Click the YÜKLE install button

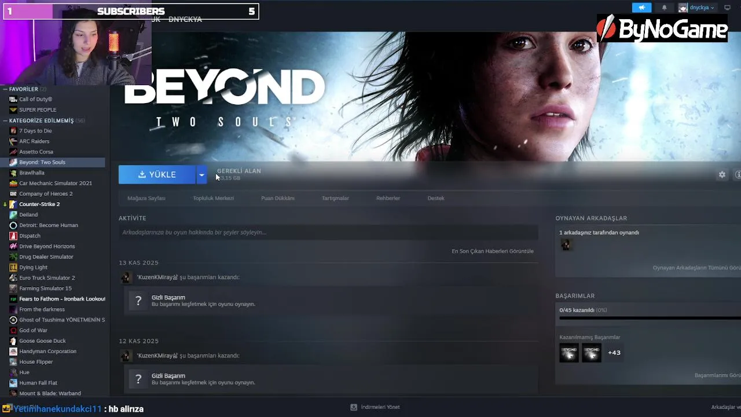tap(157, 174)
